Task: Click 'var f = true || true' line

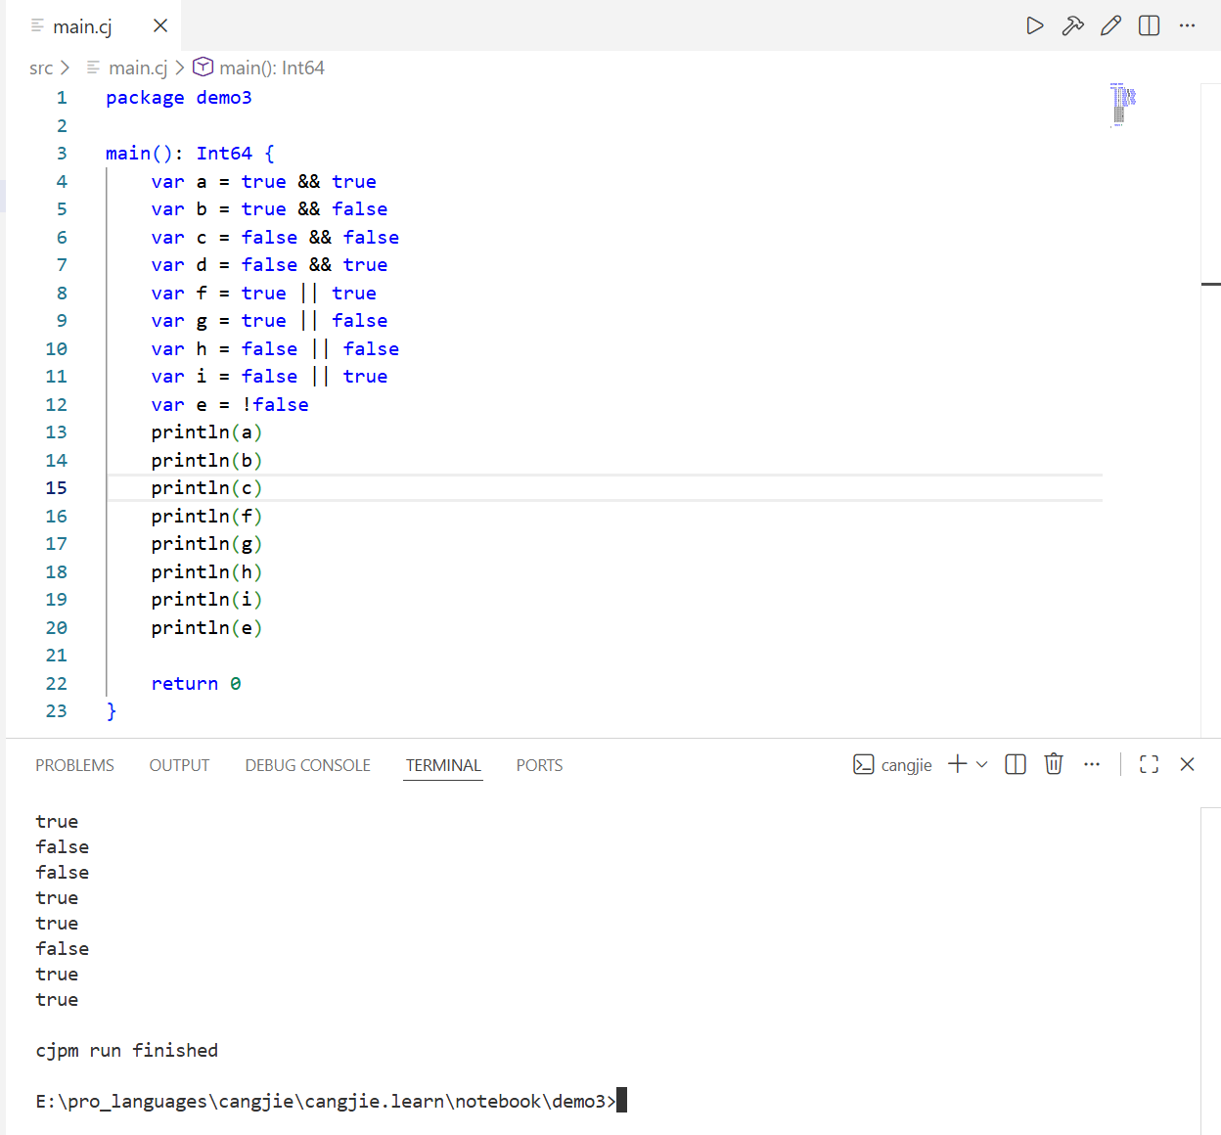Action: [x=263, y=293]
